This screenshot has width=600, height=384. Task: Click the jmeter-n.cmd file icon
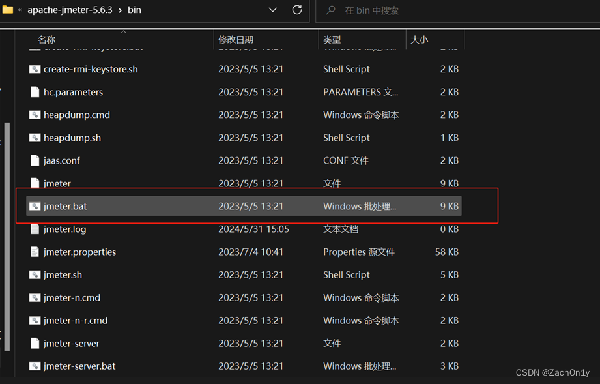coord(35,297)
